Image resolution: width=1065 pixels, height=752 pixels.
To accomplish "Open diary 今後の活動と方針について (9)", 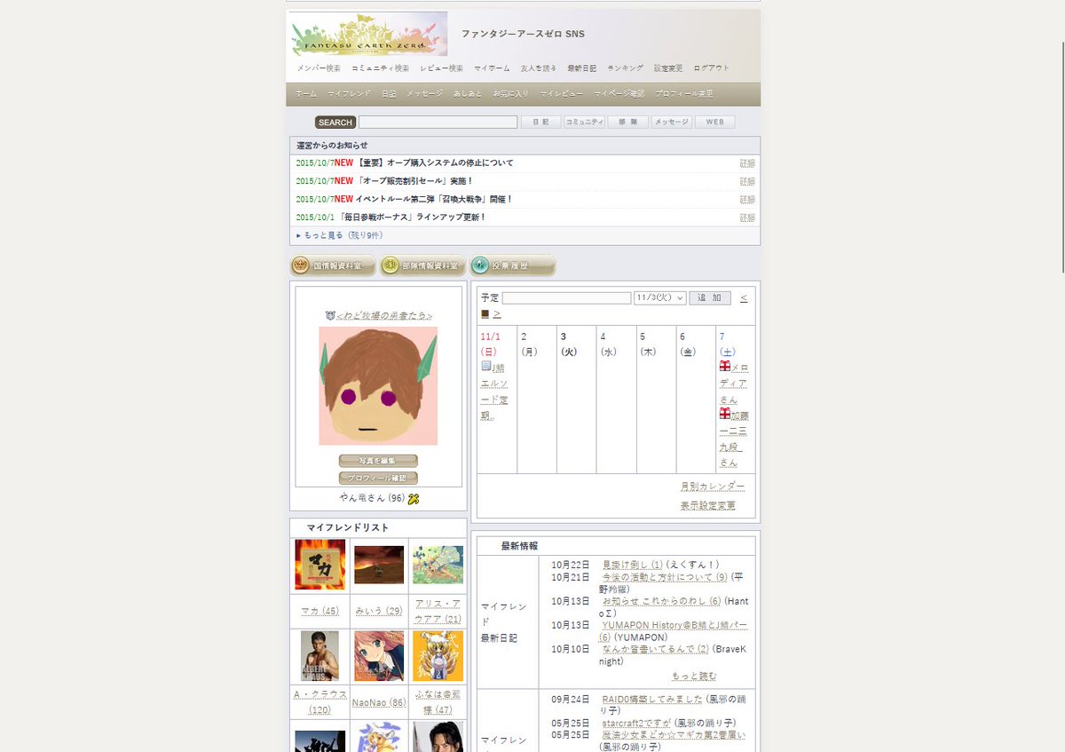I will point(665,577).
